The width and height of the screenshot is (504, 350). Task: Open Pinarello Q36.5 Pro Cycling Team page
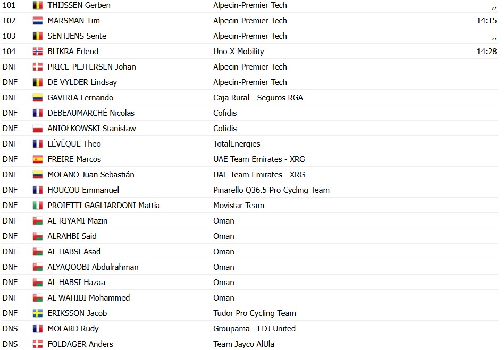point(271,190)
